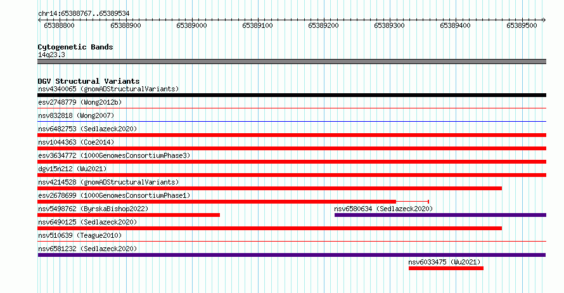Open the nsv6581232 (Sedlazeck2020) label
This screenshot has width=564, height=293.
coord(87,249)
